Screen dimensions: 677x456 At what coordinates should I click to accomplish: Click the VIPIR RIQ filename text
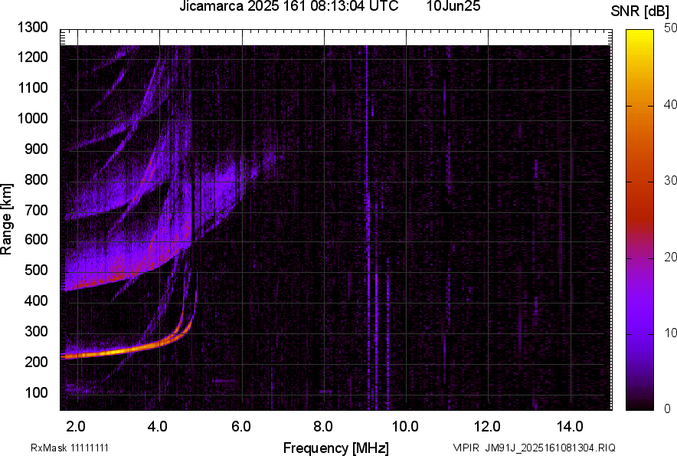click(534, 448)
